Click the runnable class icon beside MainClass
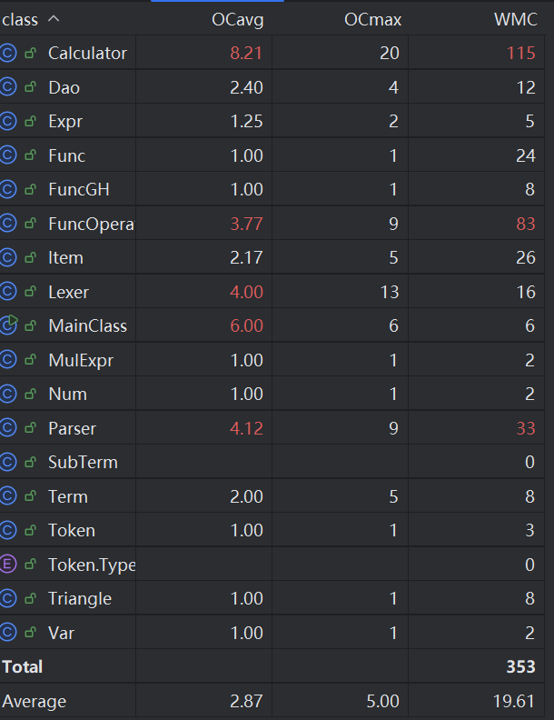The image size is (554, 720). click(x=9, y=325)
